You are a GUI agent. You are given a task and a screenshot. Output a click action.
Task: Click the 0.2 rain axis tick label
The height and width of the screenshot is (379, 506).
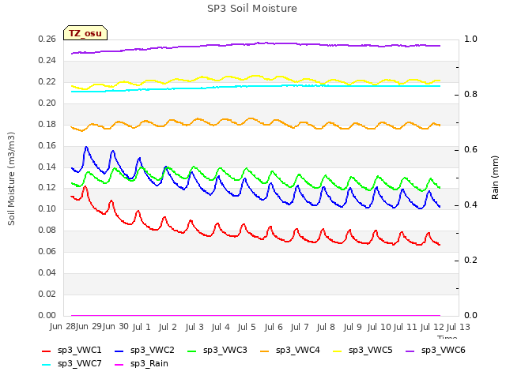tap(470, 260)
